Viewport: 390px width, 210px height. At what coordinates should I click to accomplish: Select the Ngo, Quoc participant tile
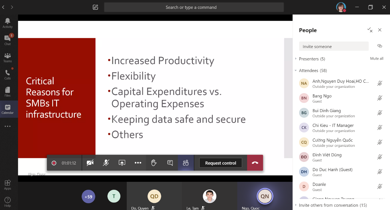pyautogui.click(x=265, y=196)
